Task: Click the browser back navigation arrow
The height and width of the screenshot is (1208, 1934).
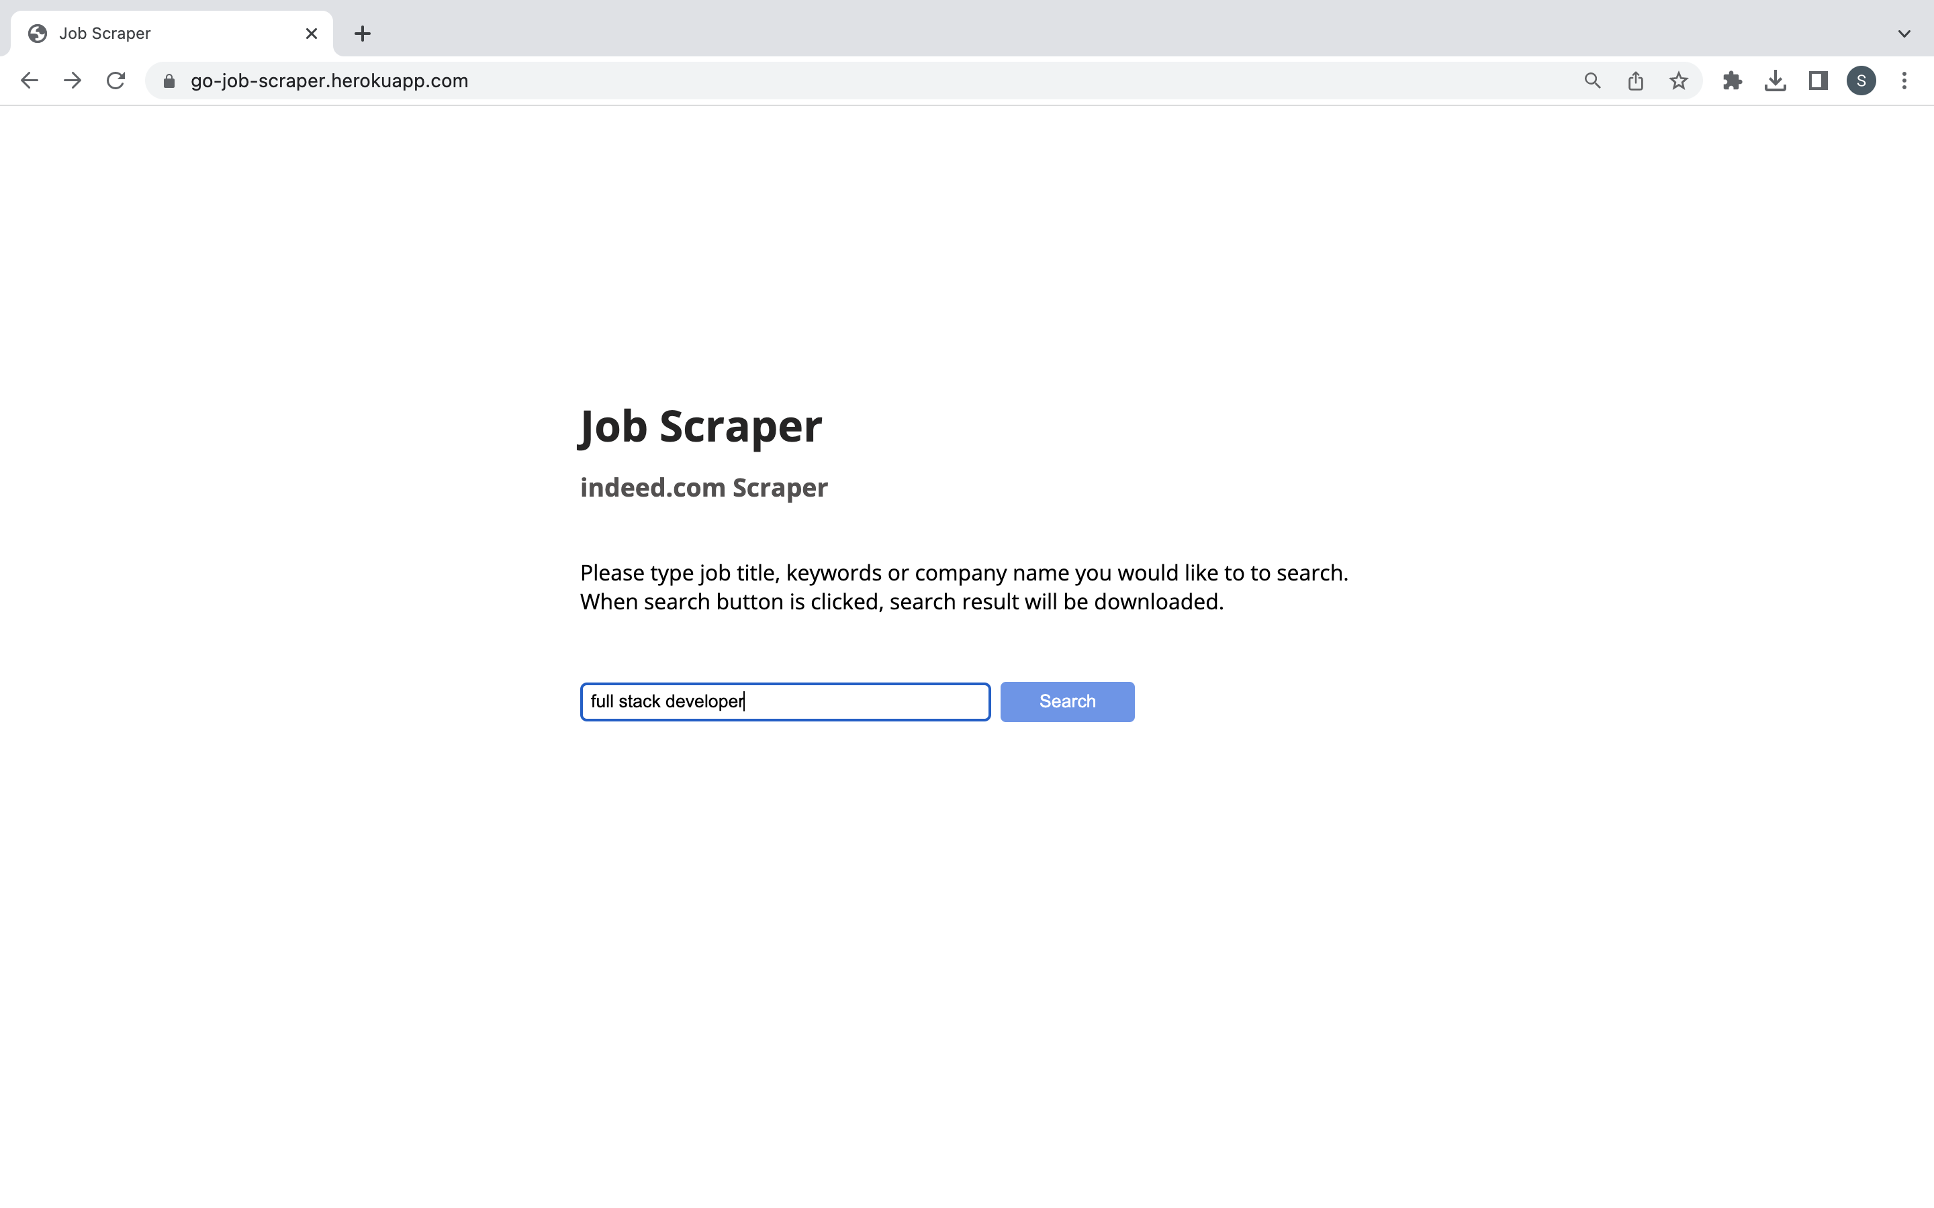Action: 29,80
